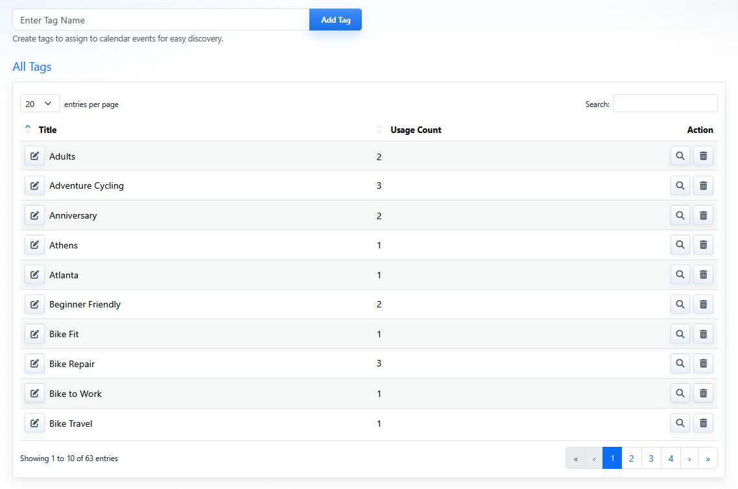
Task: Edit the Athens tag
Action: [34, 244]
